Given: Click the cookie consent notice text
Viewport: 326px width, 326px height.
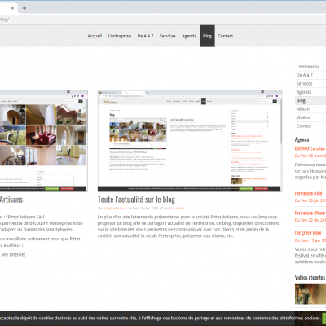Looking at the screenshot, I should (x=161, y=318).
